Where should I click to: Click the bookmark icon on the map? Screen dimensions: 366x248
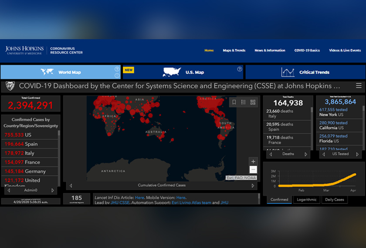(x=234, y=102)
